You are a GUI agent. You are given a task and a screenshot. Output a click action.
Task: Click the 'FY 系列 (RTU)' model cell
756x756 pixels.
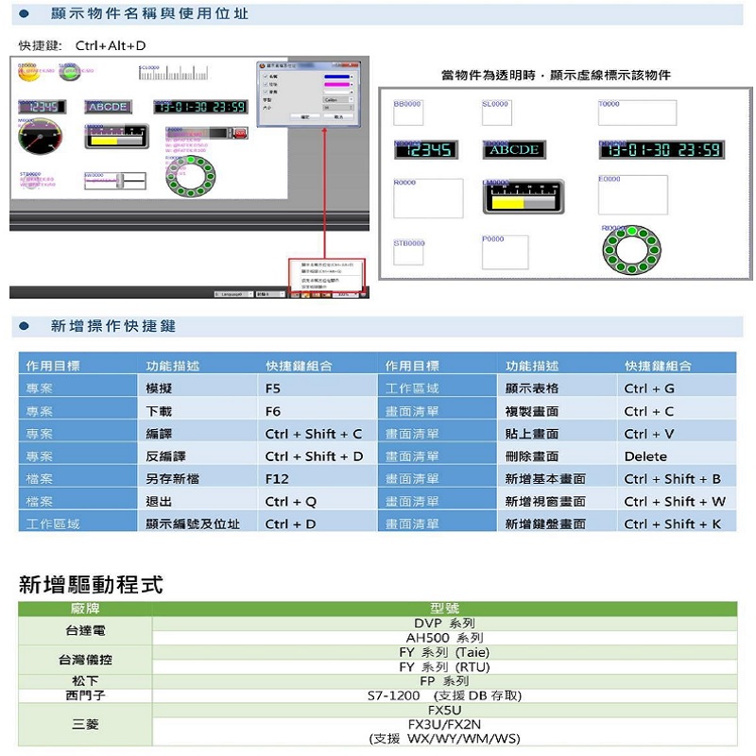click(444, 667)
